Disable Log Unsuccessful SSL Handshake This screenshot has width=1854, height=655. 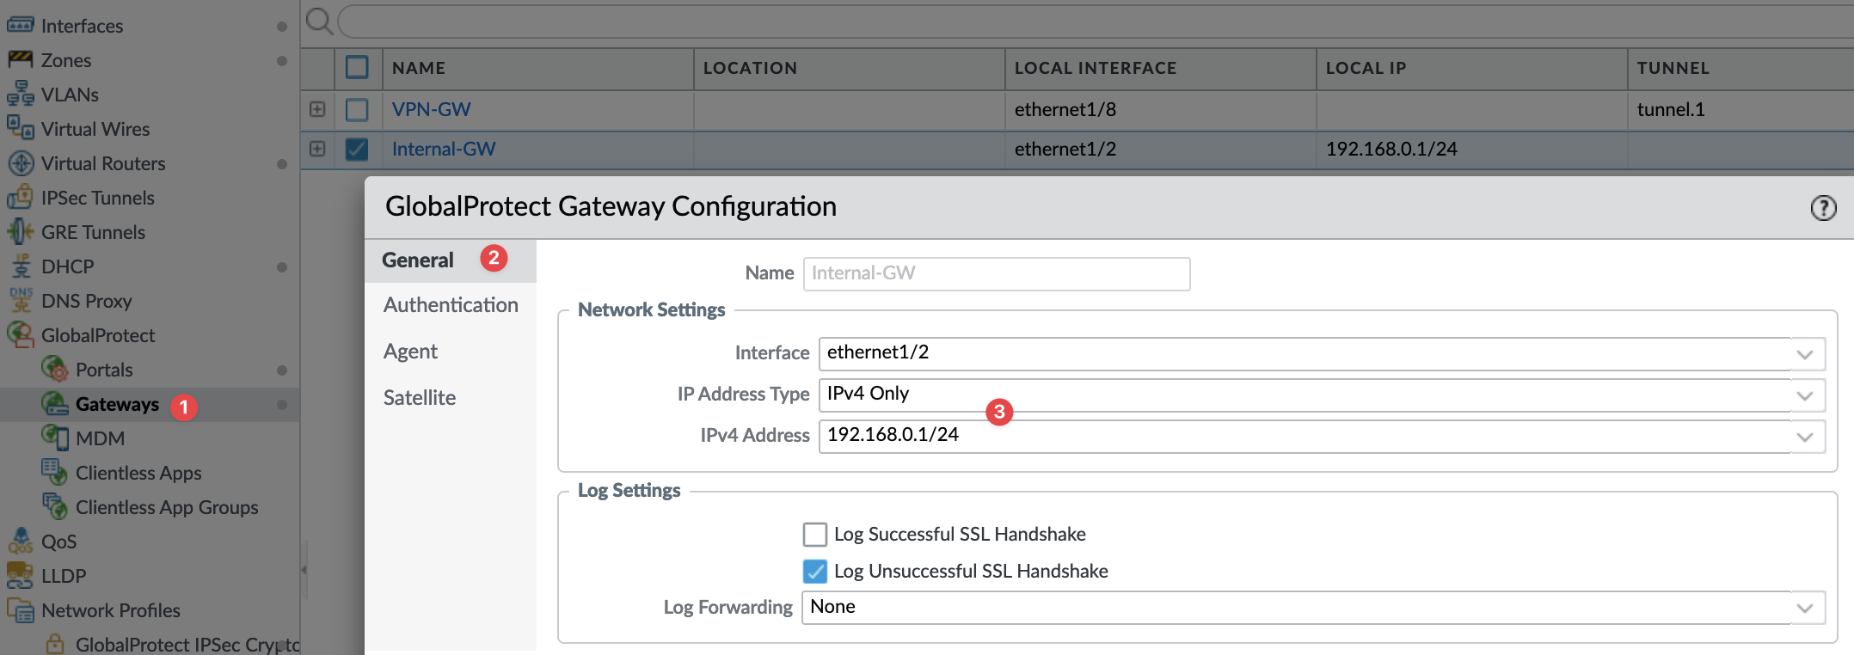pyautogui.click(x=815, y=571)
